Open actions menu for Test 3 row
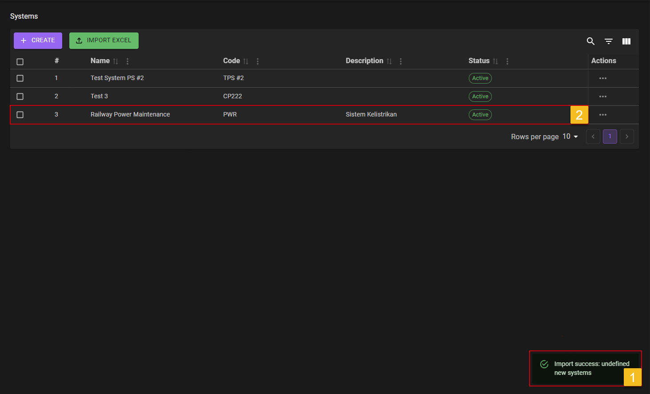Viewport: 650px width, 394px height. pyautogui.click(x=602, y=96)
